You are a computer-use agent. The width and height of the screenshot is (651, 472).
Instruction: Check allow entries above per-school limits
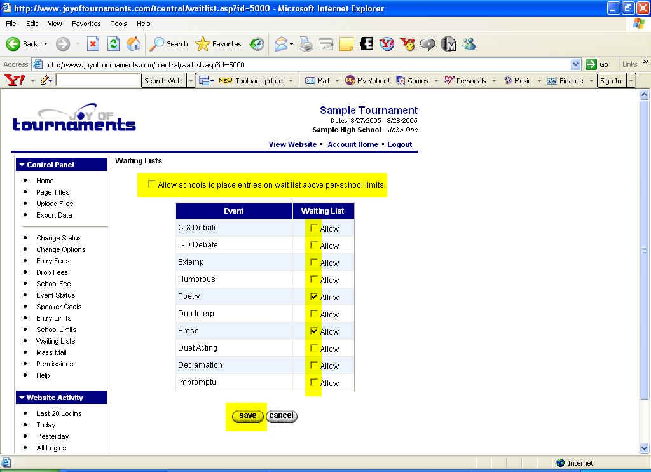click(151, 184)
